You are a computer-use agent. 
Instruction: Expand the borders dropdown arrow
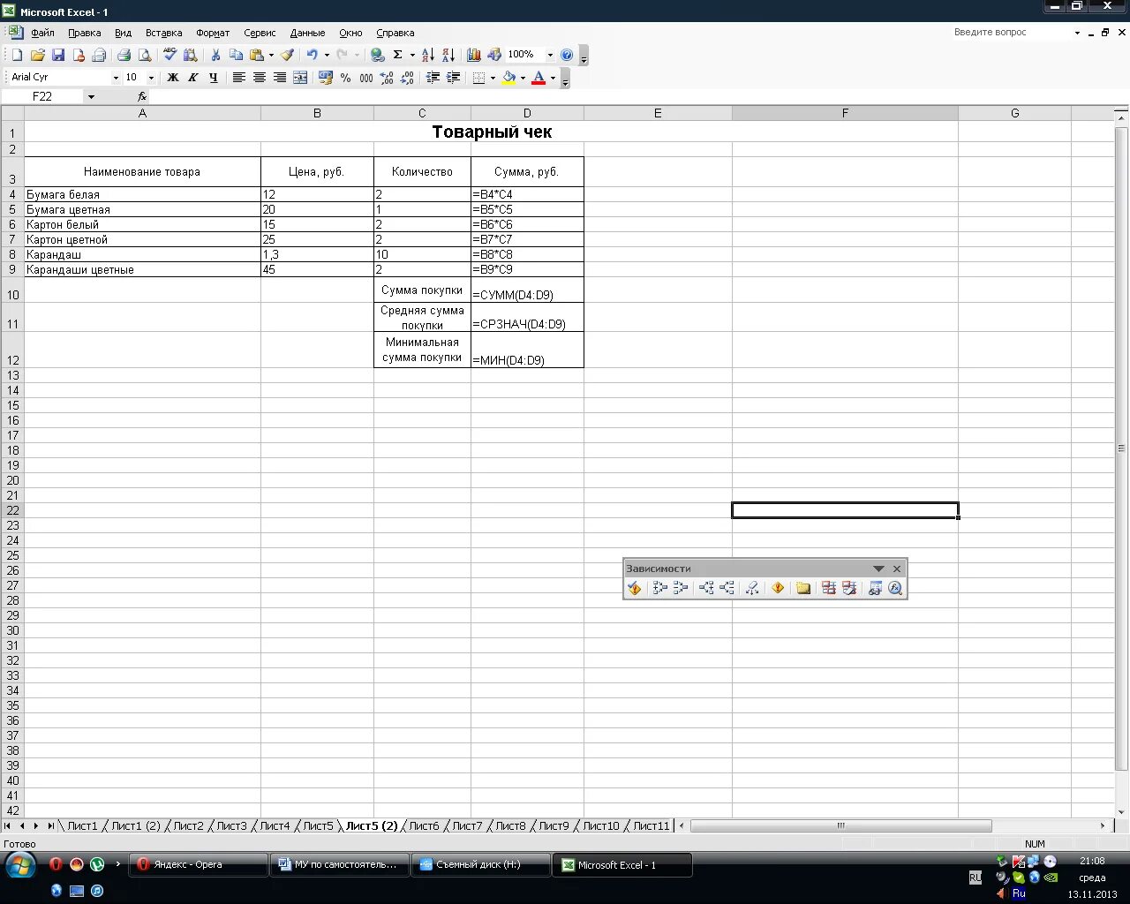(493, 78)
